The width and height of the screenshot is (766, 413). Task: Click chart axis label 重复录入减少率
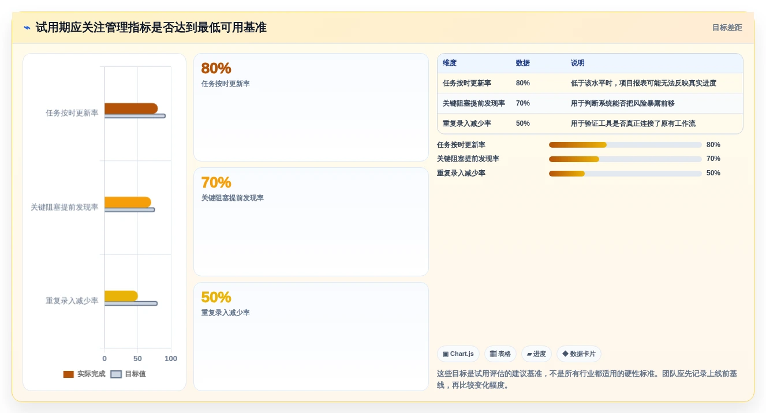pos(72,301)
